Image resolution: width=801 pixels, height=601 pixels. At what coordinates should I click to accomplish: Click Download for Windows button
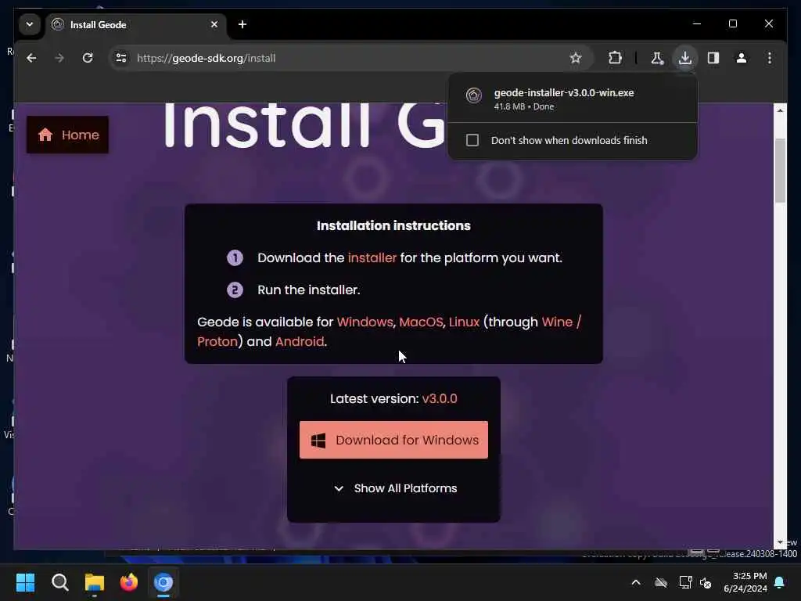[x=393, y=440]
